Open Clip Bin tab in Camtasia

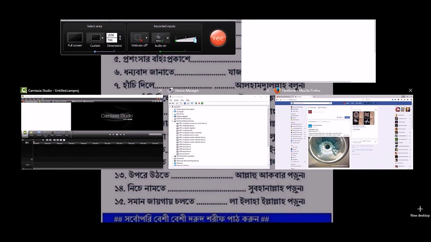tap(25, 133)
